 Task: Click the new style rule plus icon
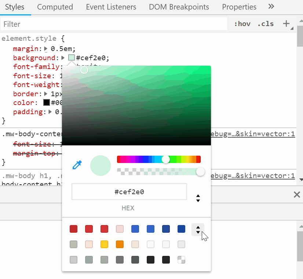tap(286, 24)
